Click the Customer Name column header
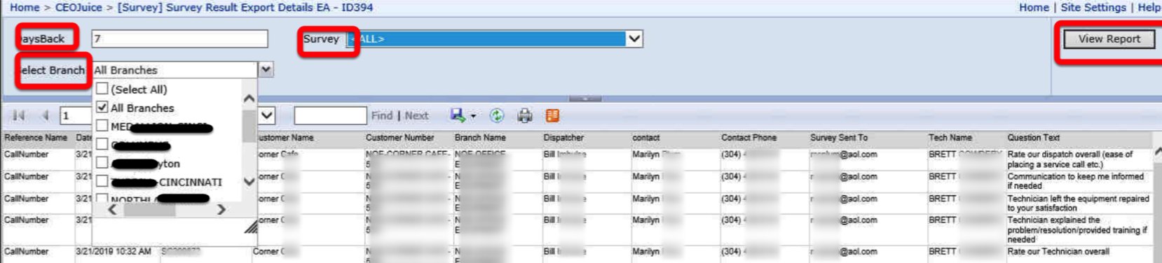The height and width of the screenshot is (263, 1162). pos(283,138)
